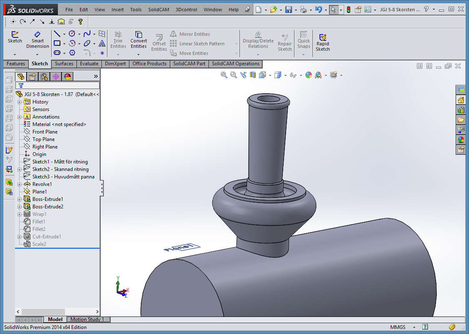This screenshot has height=334, width=469.
Task: Open the SolidCAM Operations tab
Action: pyautogui.click(x=236, y=64)
